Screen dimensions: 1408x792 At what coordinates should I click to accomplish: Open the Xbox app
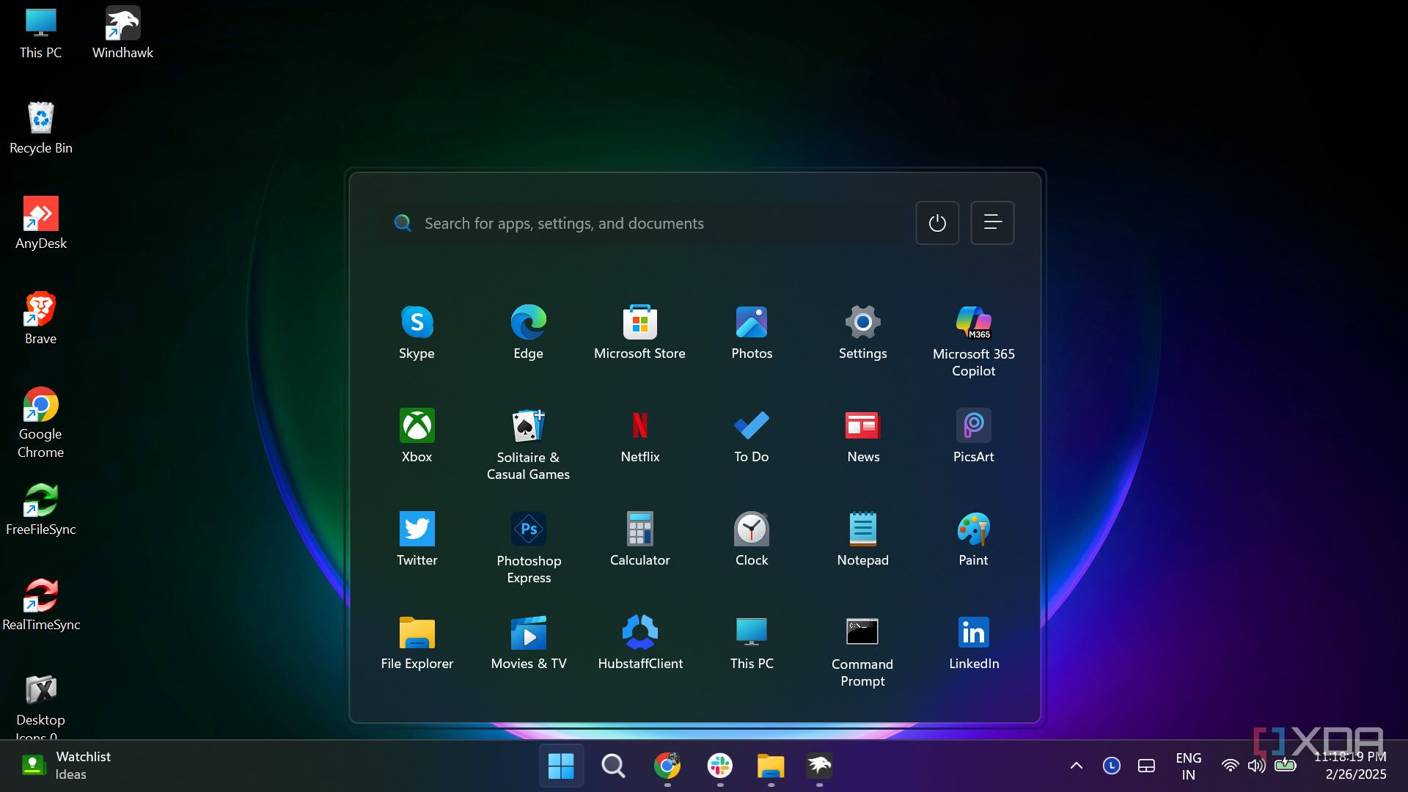coord(417,436)
